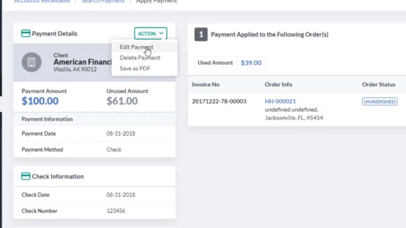Click the client building avatar icon
The width and height of the screenshot is (406, 228).
pyautogui.click(x=31, y=62)
